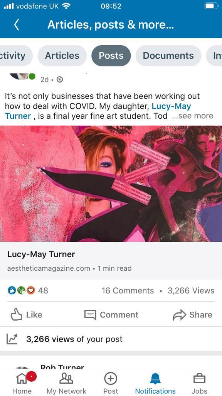View the reaction icons with 48 count
Screen dimensions: 222x396
(28, 291)
